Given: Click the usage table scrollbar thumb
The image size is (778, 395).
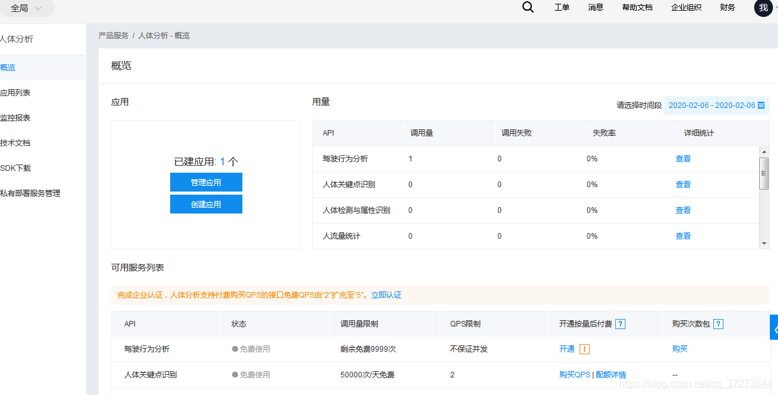Looking at the screenshot, I should click(764, 173).
